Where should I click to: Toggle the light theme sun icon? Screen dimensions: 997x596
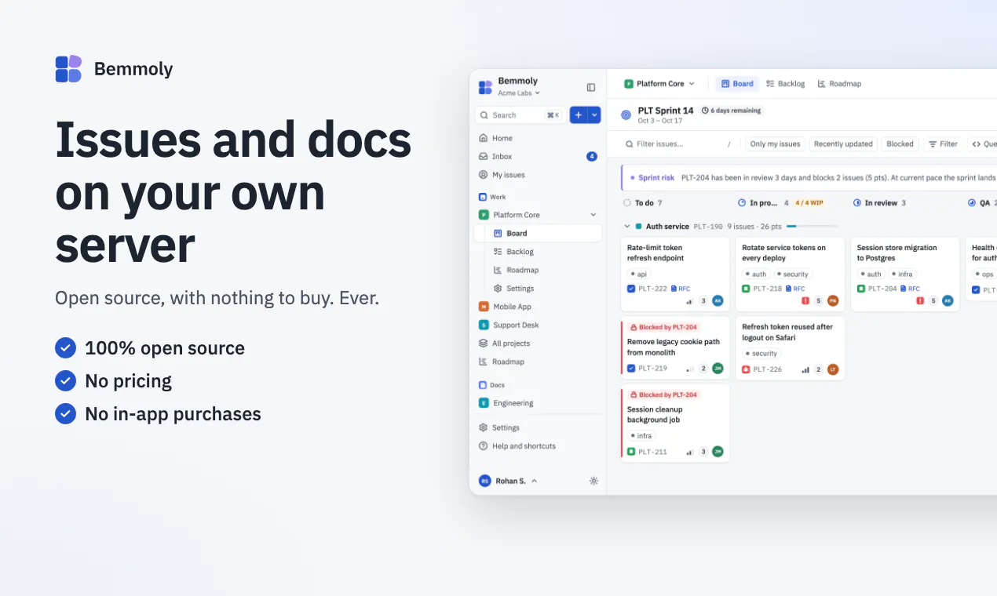click(593, 481)
